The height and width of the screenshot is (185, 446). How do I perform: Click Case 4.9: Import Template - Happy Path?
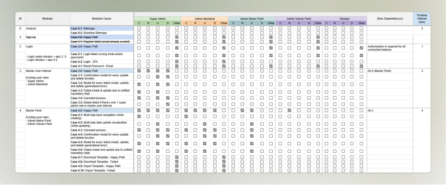(102, 166)
